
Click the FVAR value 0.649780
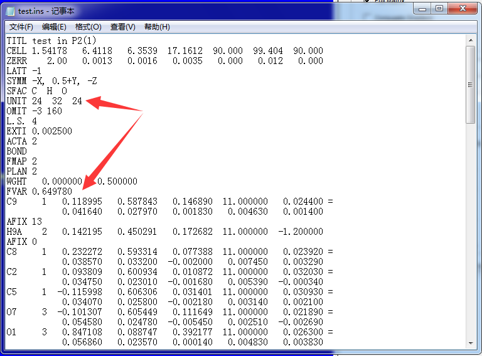click(52, 191)
